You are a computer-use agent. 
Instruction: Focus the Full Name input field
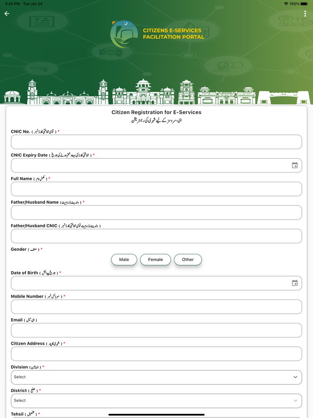(156, 189)
